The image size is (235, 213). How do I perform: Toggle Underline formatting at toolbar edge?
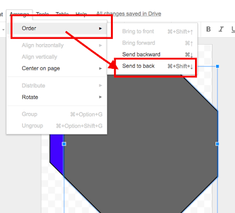click(x=233, y=29)
